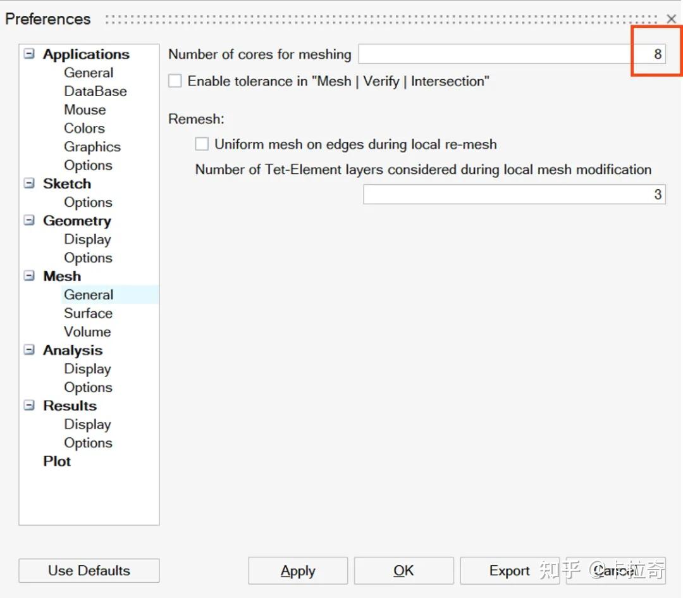Select Colors preferences page

pos(84,128)
